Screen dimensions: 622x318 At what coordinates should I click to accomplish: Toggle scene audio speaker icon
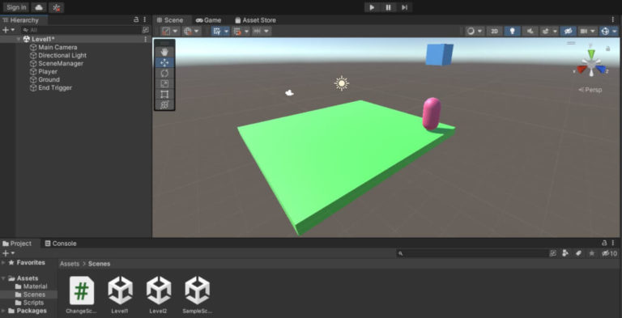(530, 32)
